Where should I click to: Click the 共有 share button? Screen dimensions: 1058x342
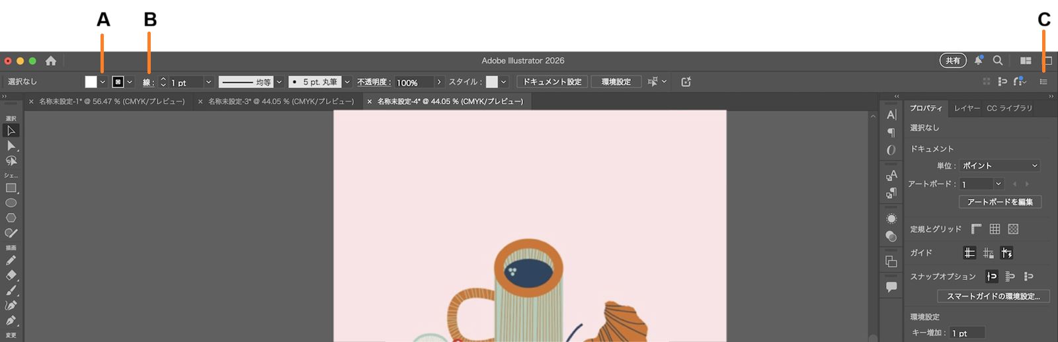[953, 61]
